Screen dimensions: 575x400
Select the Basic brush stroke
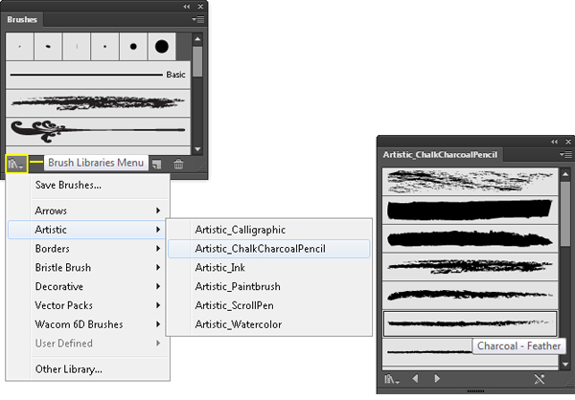(98, 75)
